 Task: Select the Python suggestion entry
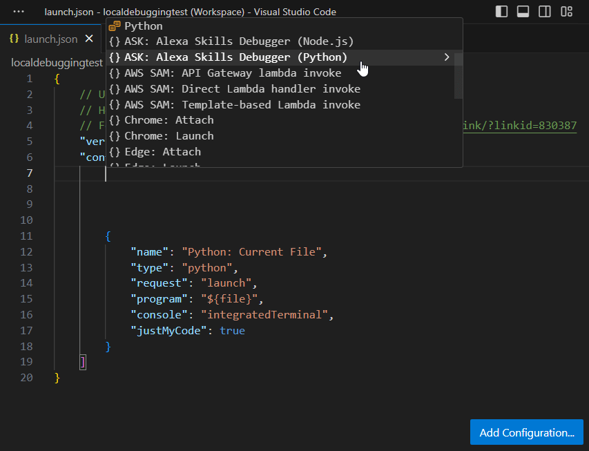284,26
